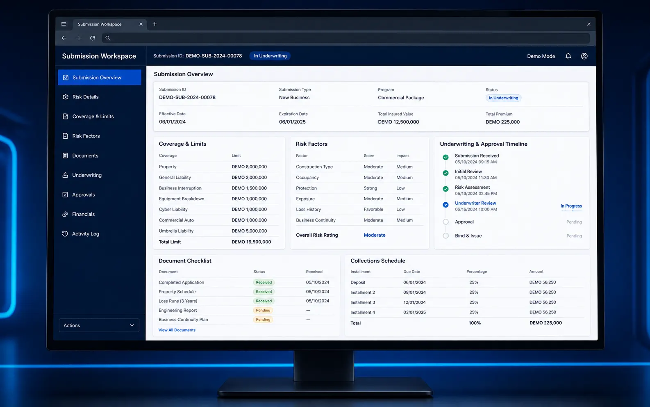
Task: Click the search magnifier icon
Action: point(108,38)
